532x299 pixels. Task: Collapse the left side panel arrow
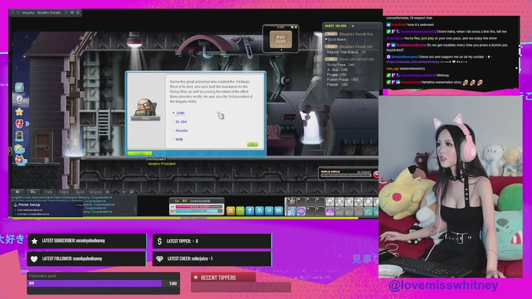(10, 151)
